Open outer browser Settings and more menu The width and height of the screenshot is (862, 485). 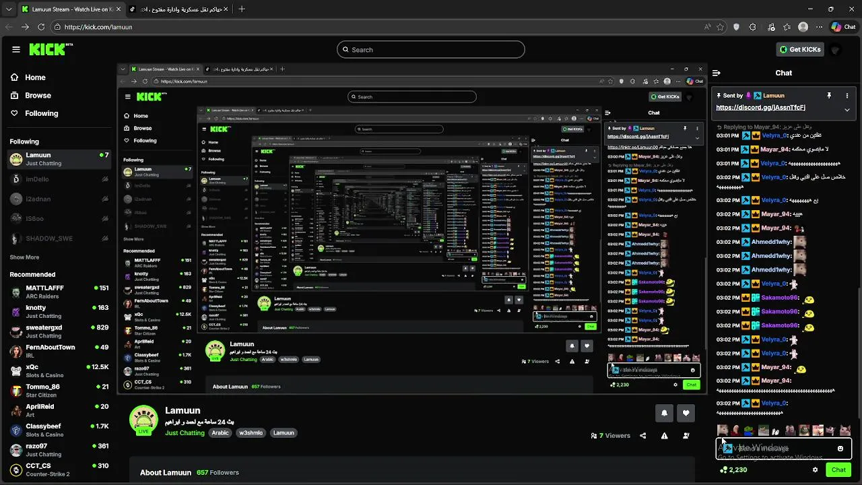(819, 27)
